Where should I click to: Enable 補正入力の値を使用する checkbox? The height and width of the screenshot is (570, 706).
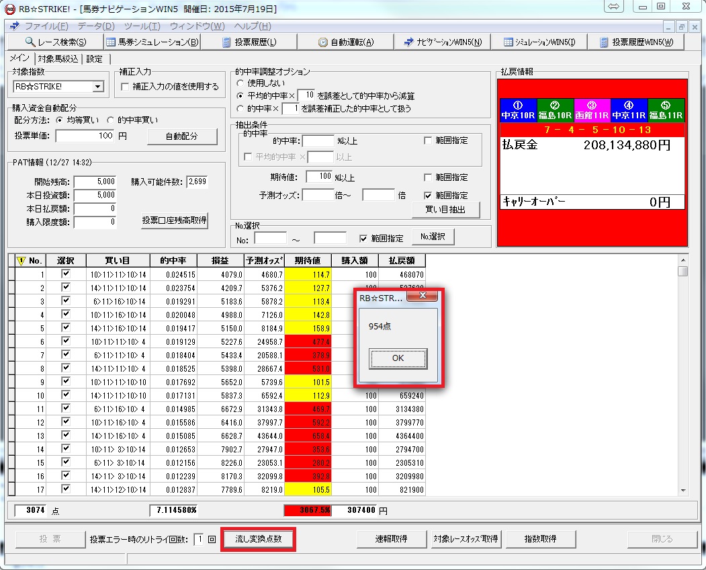[x=125, y=87]
